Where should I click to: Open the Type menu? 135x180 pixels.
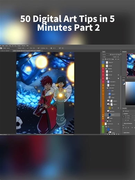point(3,46)
